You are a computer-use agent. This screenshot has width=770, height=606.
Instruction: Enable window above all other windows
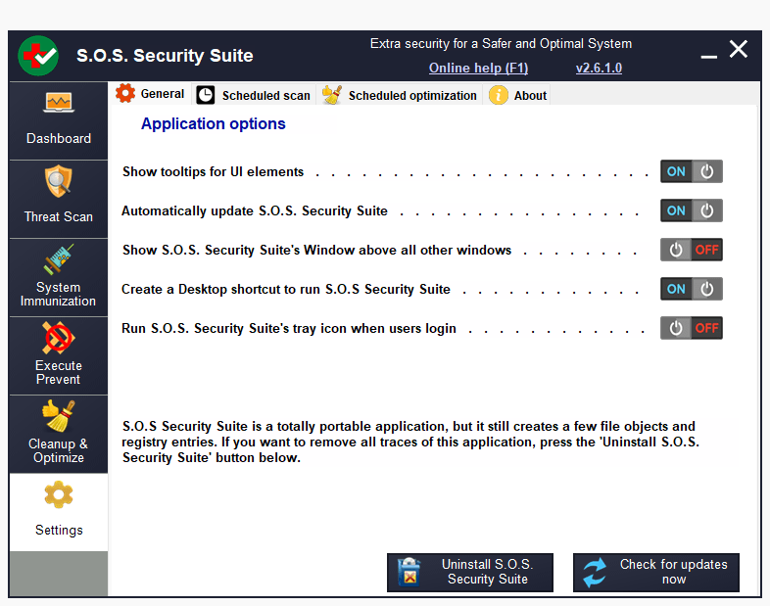[x=691, y=250]
